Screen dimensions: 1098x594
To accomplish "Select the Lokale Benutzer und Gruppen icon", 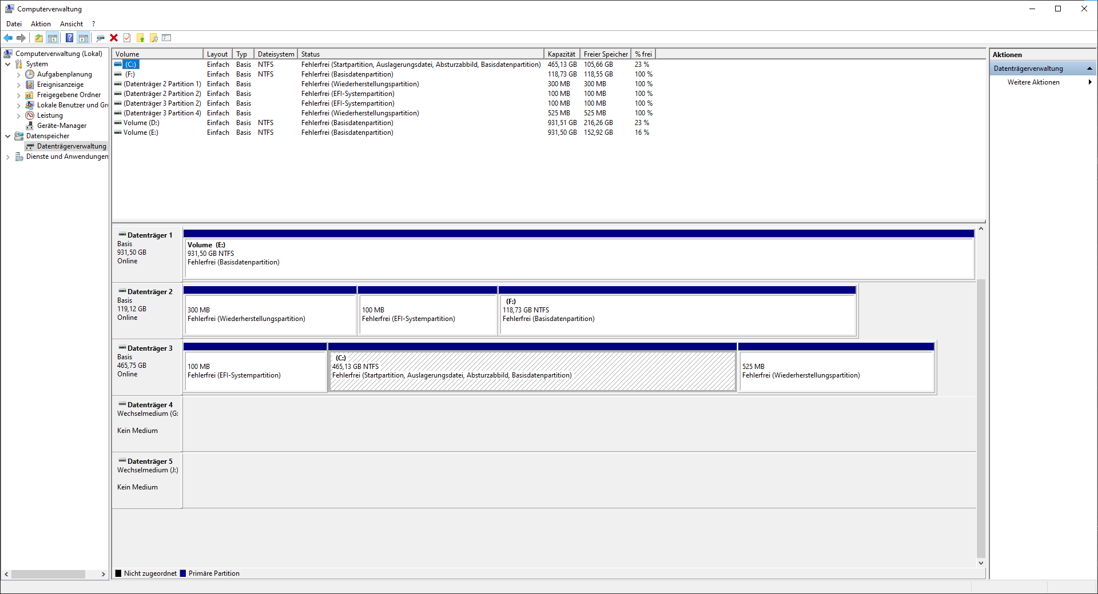I will pyautogui.click(x=30, y=105).
